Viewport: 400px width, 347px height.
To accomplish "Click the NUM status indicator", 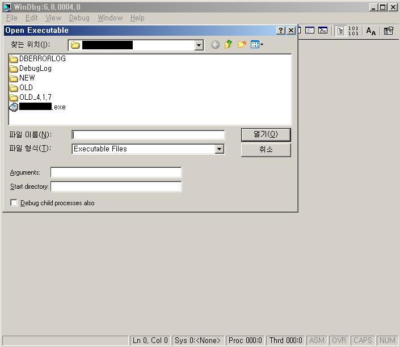I will coord(388,340).
